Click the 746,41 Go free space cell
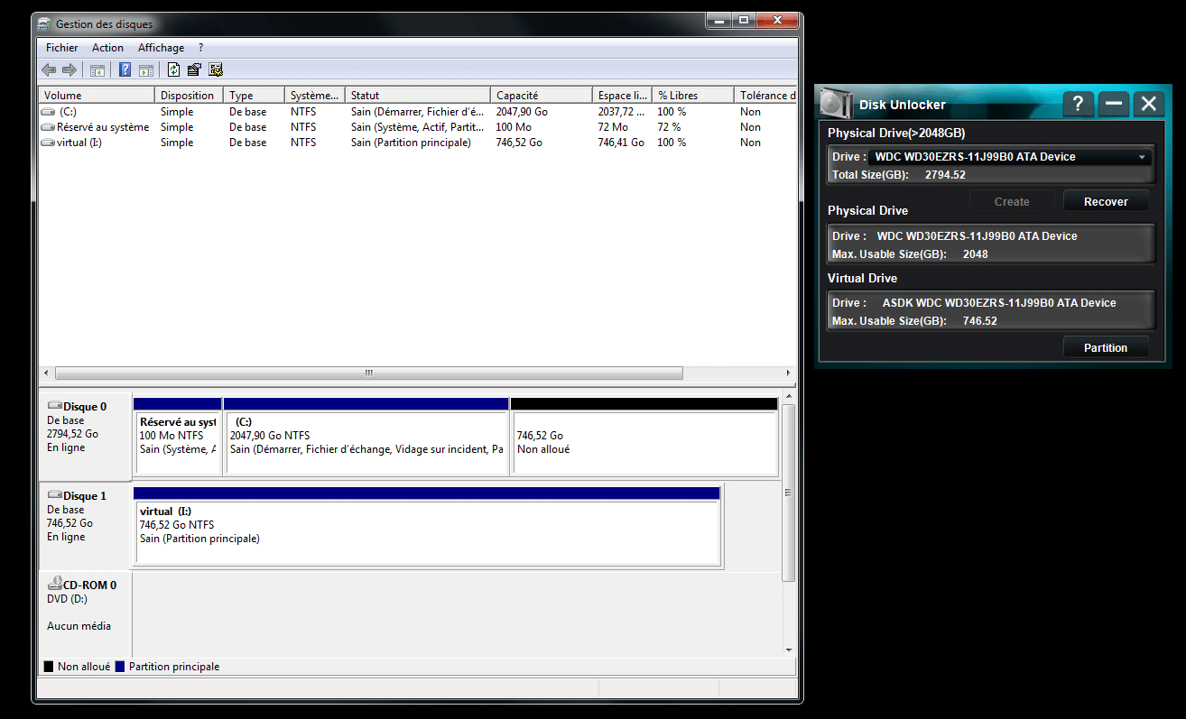This screenshot has width=1186, height=719. point(621,143)
